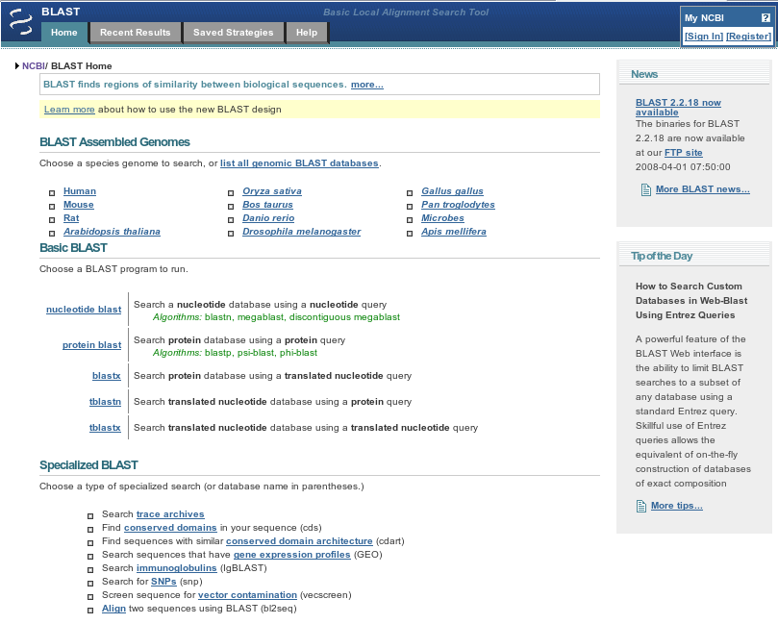Viewport: 778px width, 624px height.
Task: Open the trace archives search link
Action: click(170, 514)
